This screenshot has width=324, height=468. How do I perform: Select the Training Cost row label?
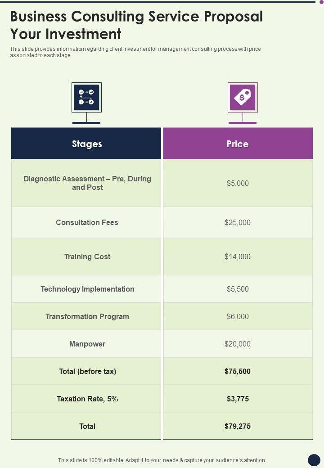[x=87, y=256]
